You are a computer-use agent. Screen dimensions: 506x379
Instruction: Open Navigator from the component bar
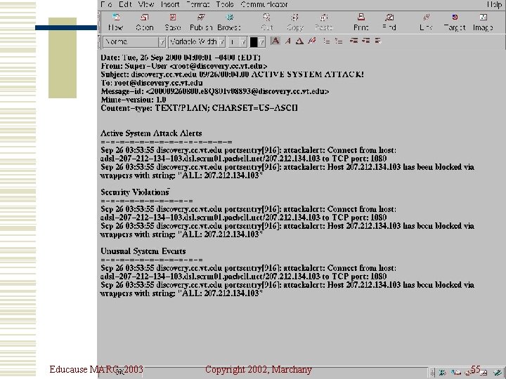443,373
